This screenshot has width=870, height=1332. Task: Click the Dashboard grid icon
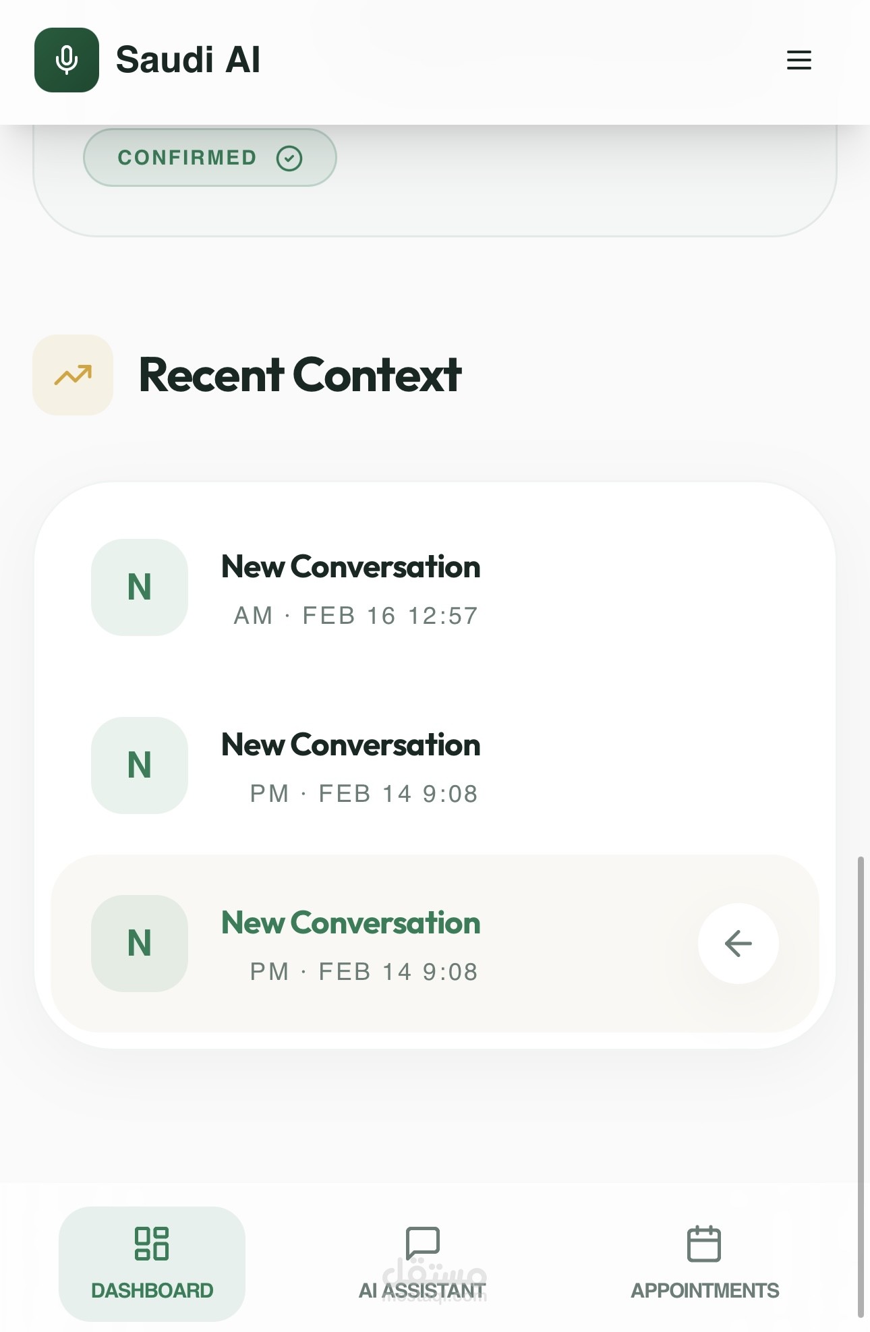click(152, 1243)
